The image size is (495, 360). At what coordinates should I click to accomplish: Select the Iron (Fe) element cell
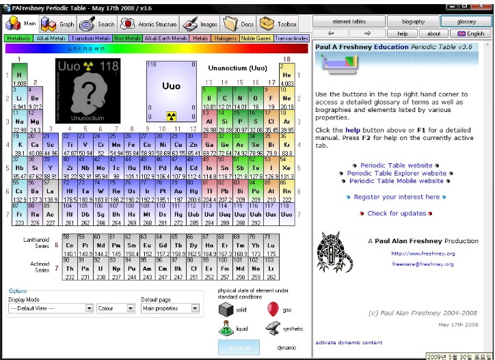pos(132,145)
